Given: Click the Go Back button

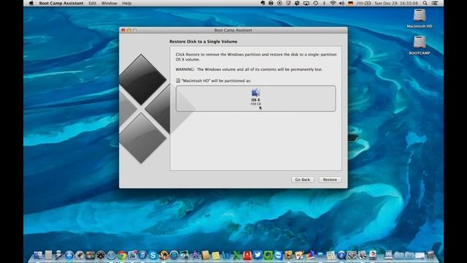Looking at the screenshot, I should [302, 180].
